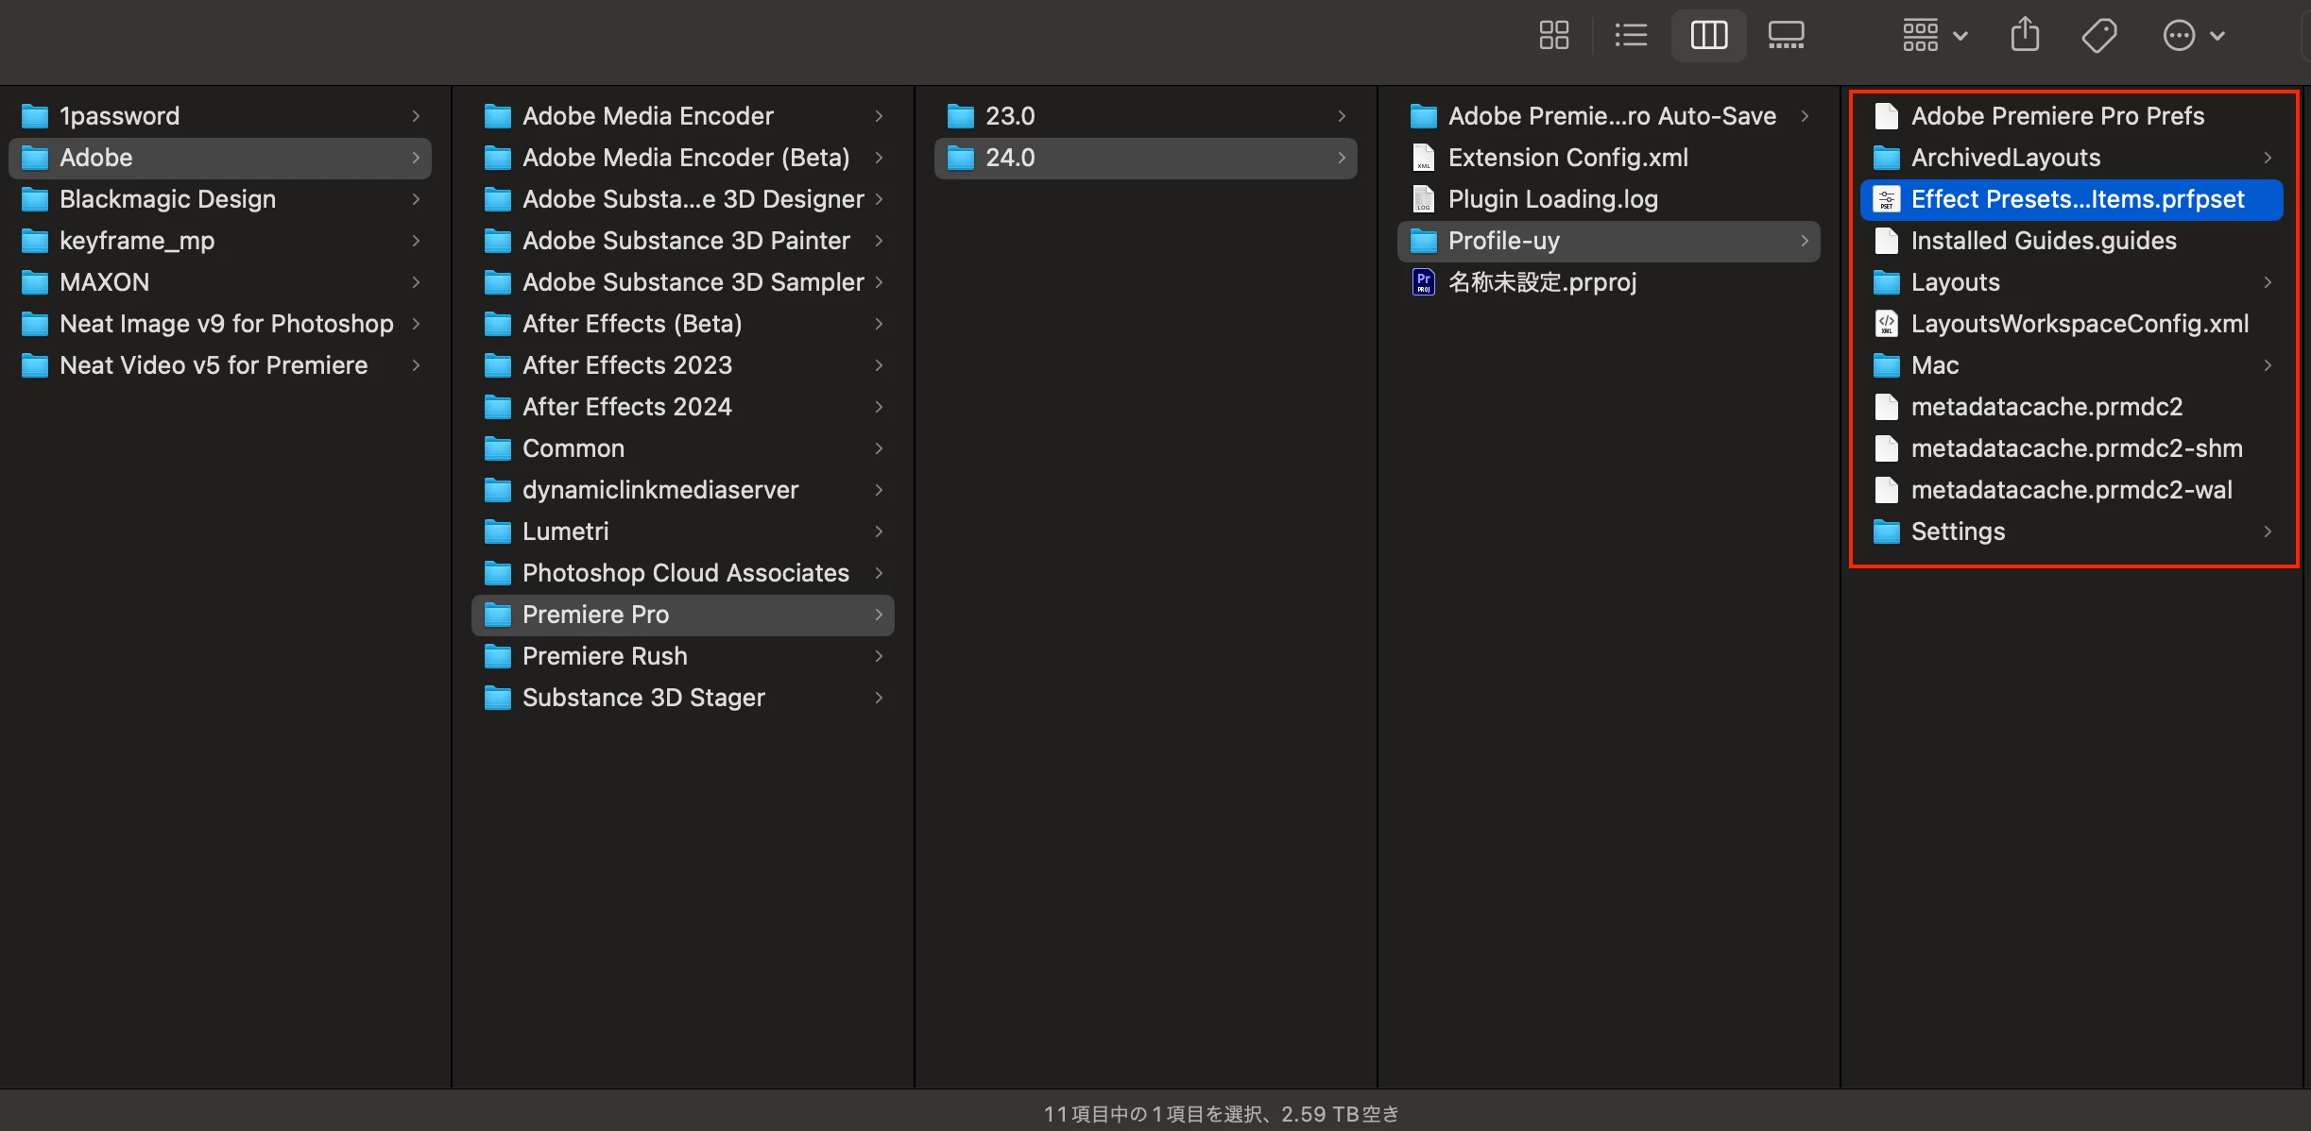Open the group-by options dropdown
2311x1131 pixels.
(x=1933, y=36)
